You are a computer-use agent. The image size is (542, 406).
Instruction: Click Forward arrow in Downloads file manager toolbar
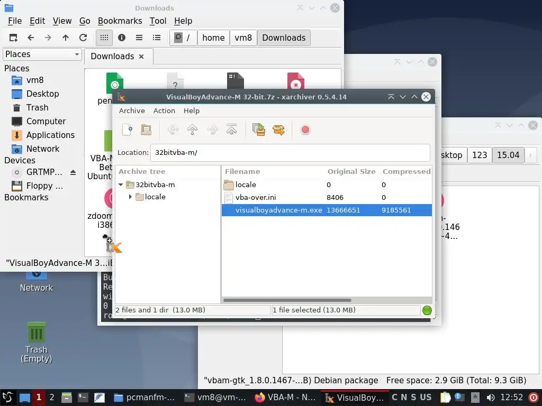(x=48, y=38)
